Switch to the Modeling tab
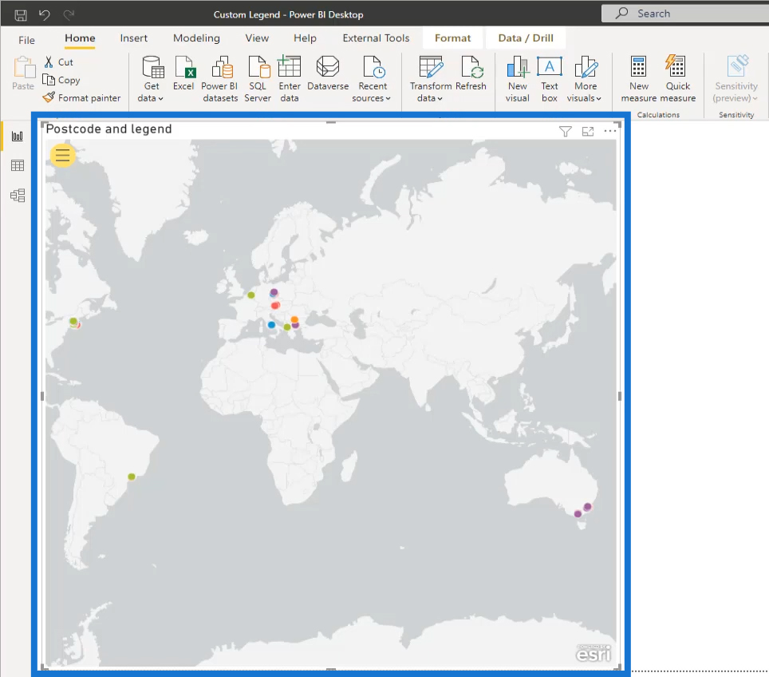Viewport: 769px width, 677px height. (x=196, y=38)
